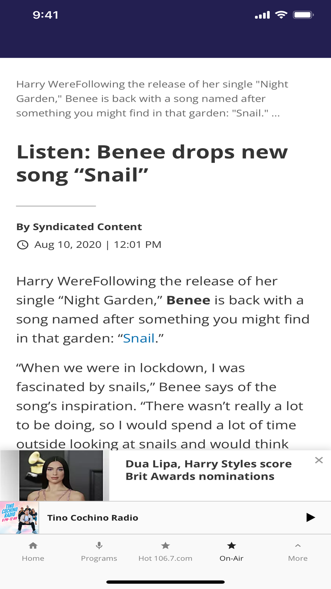The height and width of the screenshot is (589, 331).
Task: Tap the cellular signal bars icon
Action: (262, 15)
